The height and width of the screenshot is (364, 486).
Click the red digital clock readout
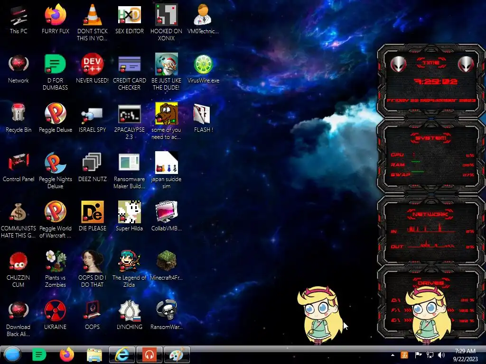(x=436, y=82)
